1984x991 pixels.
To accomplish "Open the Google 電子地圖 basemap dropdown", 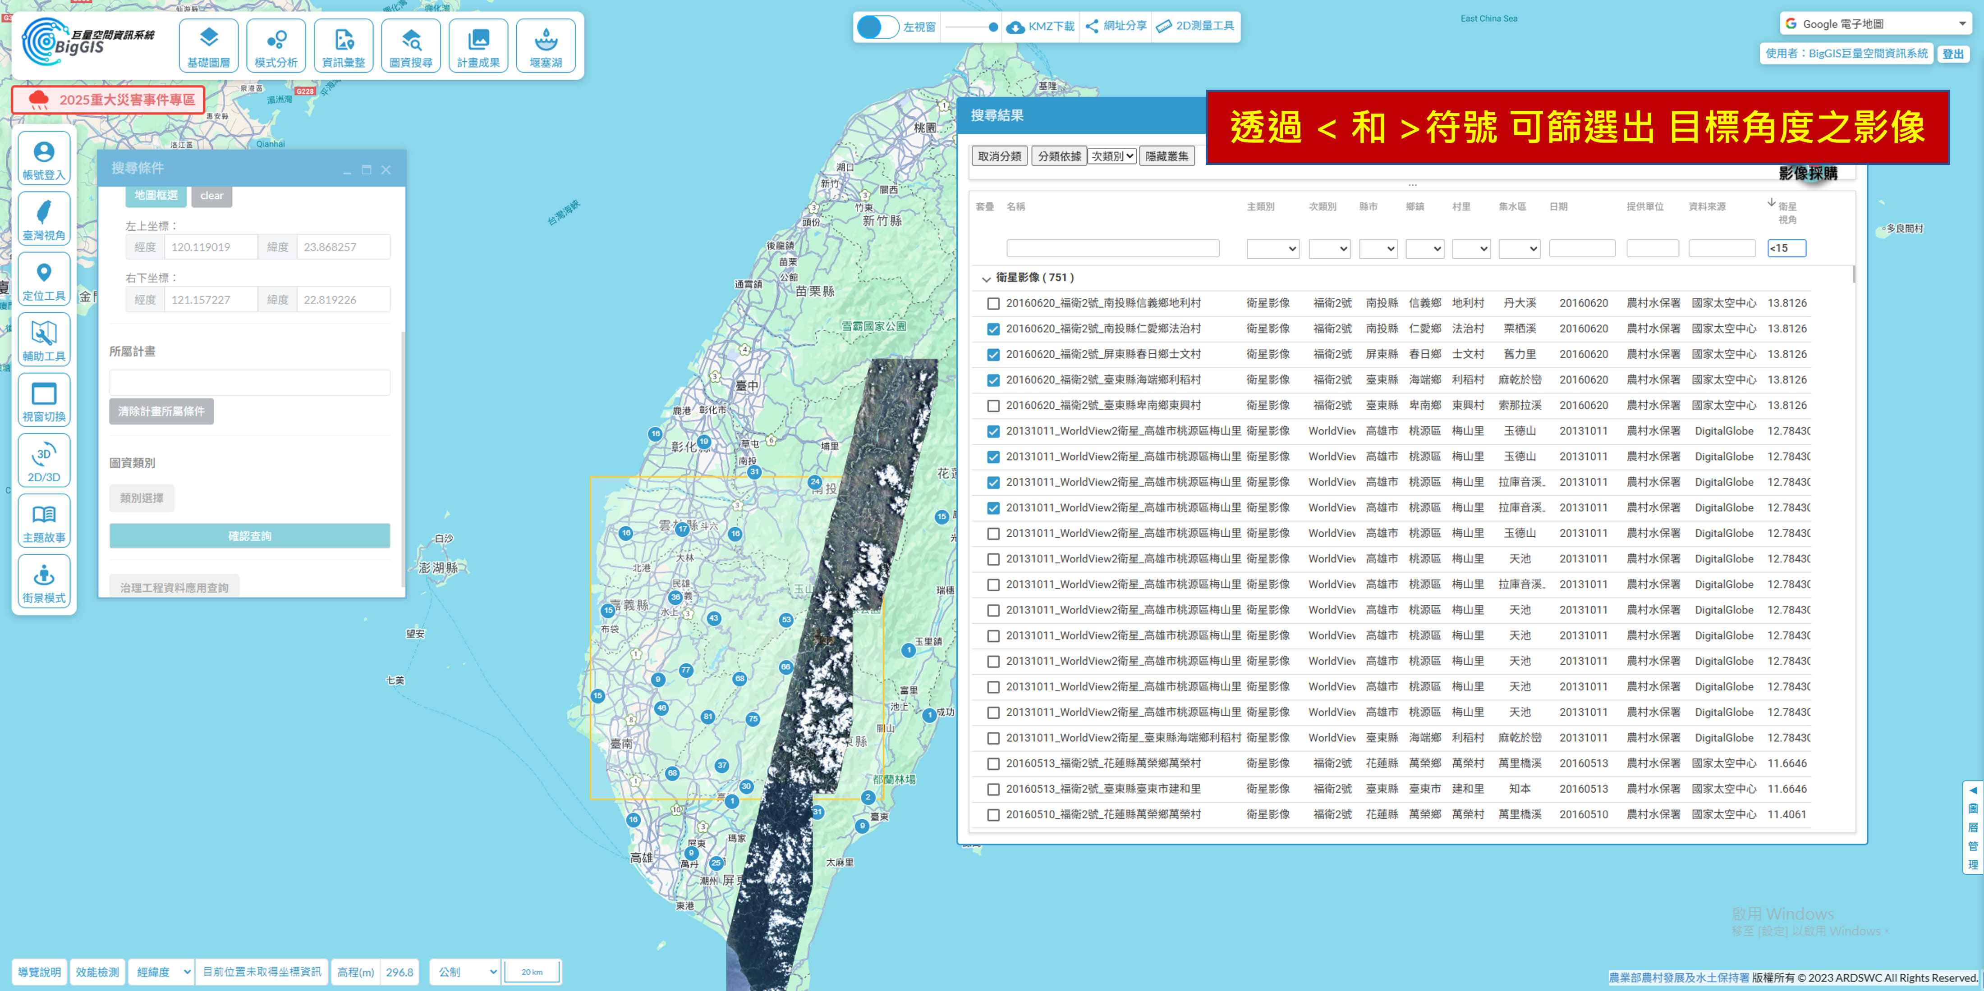I will pos(1875,24).
